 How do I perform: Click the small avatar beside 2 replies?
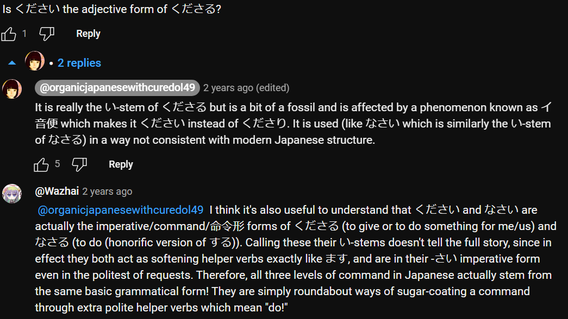tap(35, 61)
